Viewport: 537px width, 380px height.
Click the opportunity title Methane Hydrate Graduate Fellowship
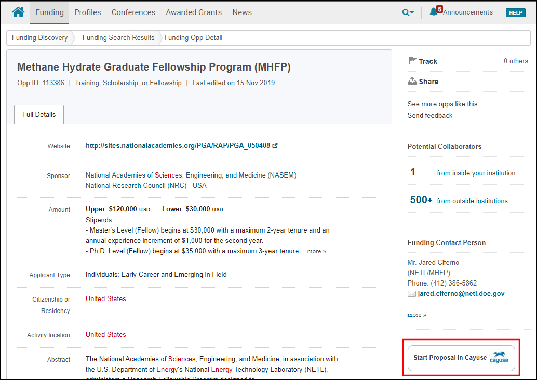coord(154,67)
